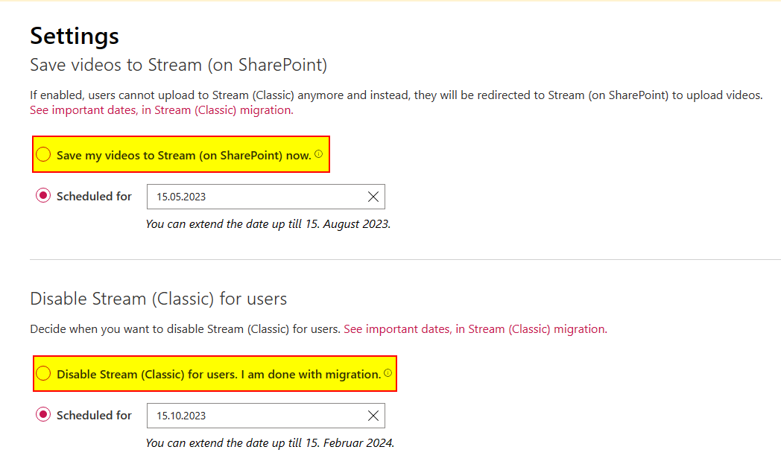Click the Save videos to Stream (on SharePoint) heading
781x473 pixels.
(178, 65)
